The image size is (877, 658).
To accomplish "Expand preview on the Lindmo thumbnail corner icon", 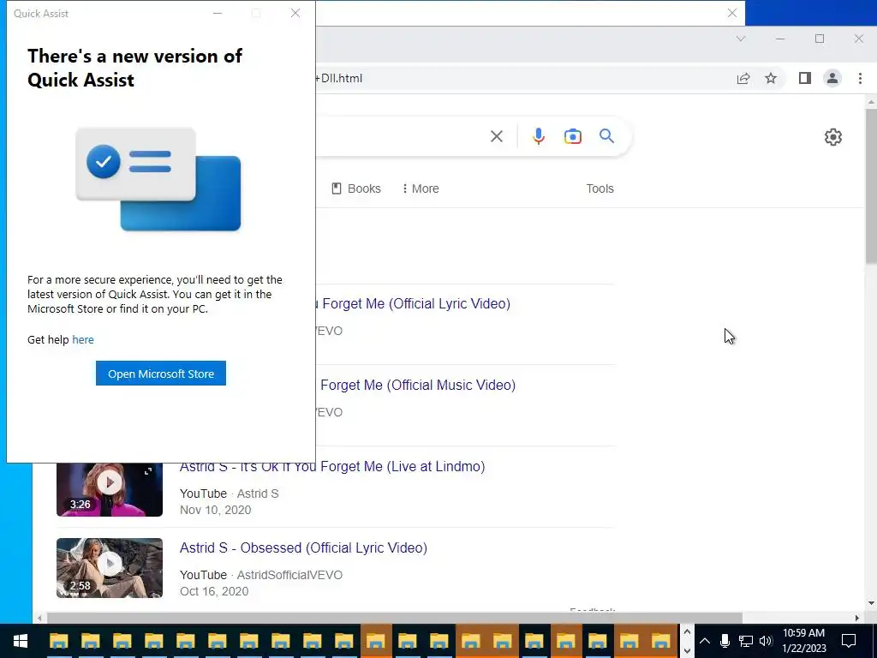I will tap(148, 471).
